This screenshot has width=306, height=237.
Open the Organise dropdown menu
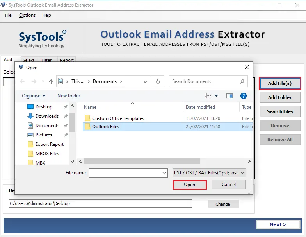click(x=34, y=96)
